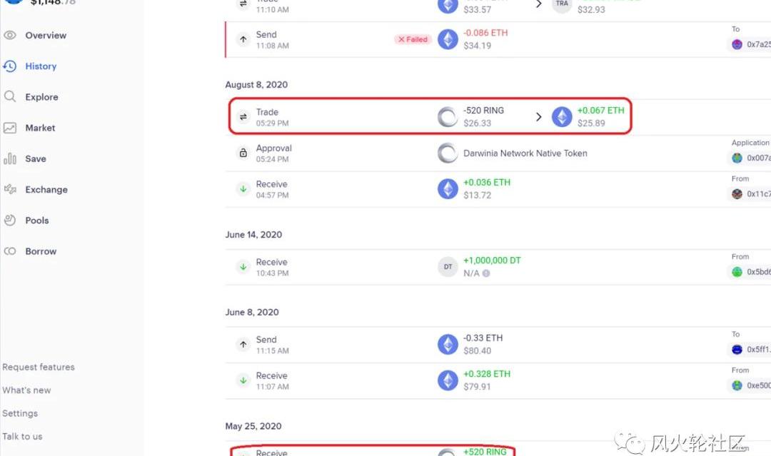Open the Save bar chart icon

pos(10,158)
